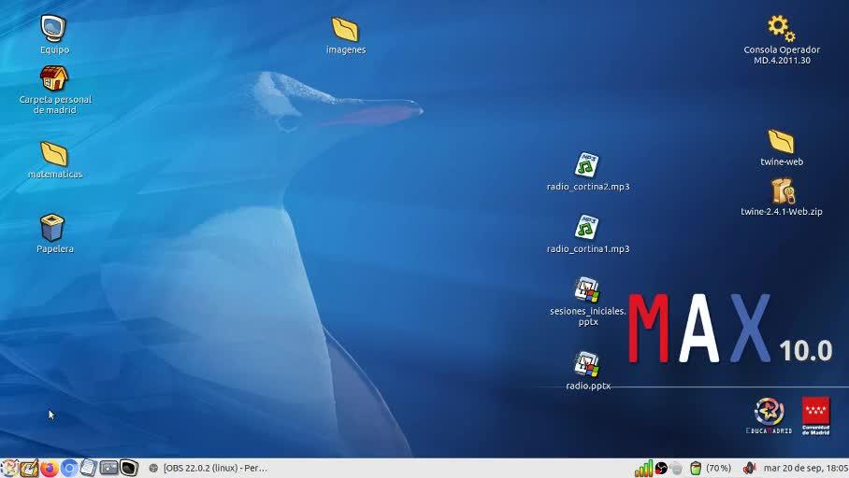
Task: Open calendar from the date and clock
Action: pyautogui.click(x=806, y=469)
